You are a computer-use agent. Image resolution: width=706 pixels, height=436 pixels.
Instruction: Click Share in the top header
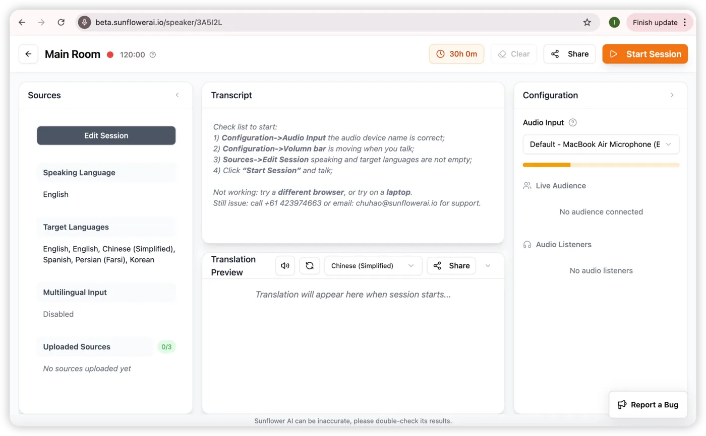[570, 54]
